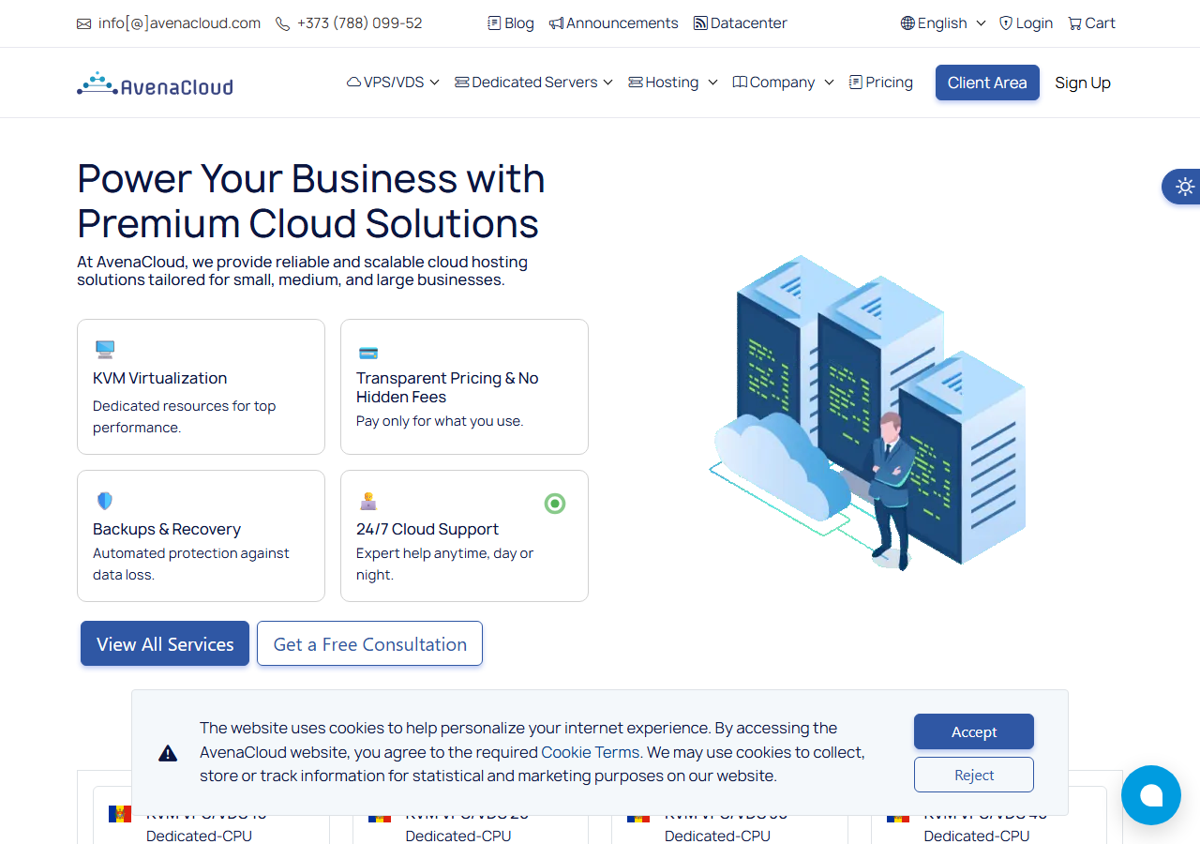Image resolution: width=1200 pixels, height=844 pixels.
Task: Click the green online status indicator
Action: pos(555,504)
